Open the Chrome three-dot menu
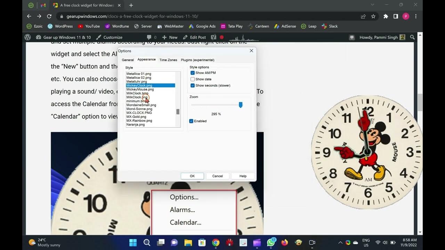Image resolution: width=445 pixels, height=250 pixels. [416, 16]
